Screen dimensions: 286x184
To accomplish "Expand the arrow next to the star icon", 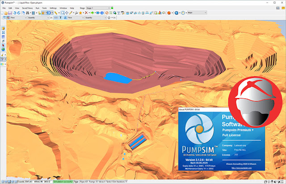I will [x=84, y=13].
